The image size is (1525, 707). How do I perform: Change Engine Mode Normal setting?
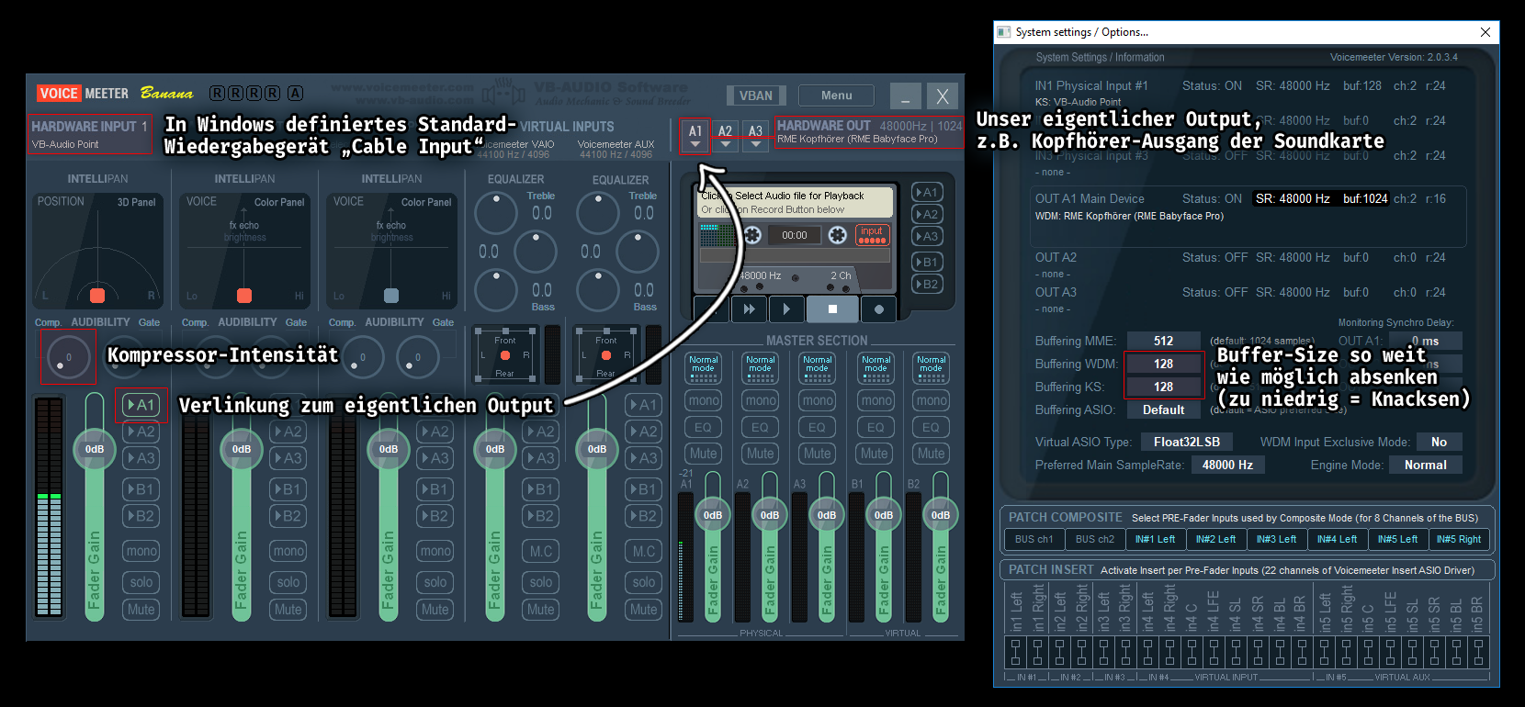(x=1426, y=465)
